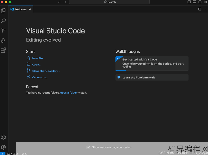
Task: Close the Welcome tab
Action: (30, 9)
